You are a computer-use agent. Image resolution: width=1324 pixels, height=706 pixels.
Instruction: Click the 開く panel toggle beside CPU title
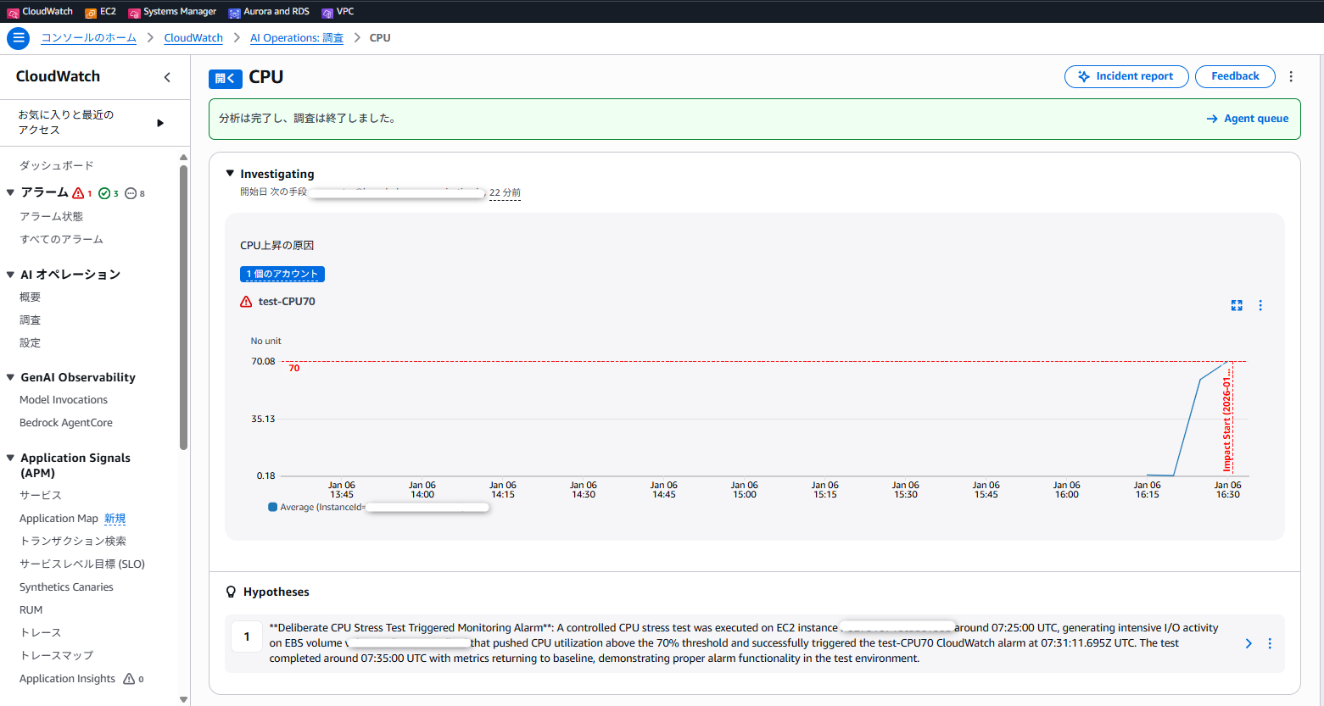225,78
